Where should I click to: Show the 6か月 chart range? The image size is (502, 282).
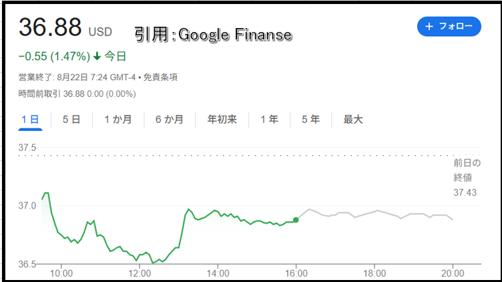[x=170, y=120]
